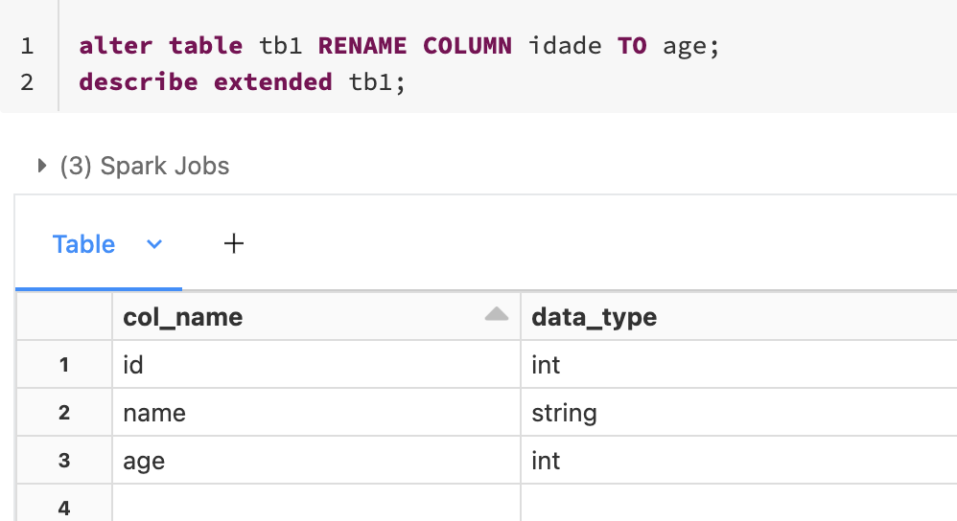The width and height of the screenshot is (957, 521).
Task: Select the cell containing 'name'
Action: pos(316,413)
